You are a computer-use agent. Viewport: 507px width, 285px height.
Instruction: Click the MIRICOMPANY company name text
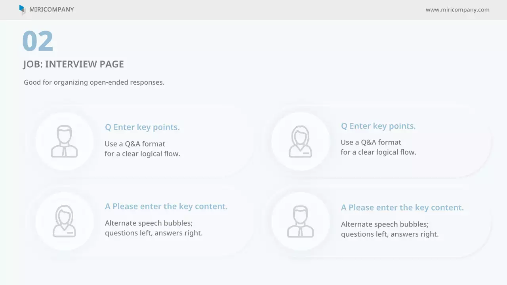(x=51, y=9)
